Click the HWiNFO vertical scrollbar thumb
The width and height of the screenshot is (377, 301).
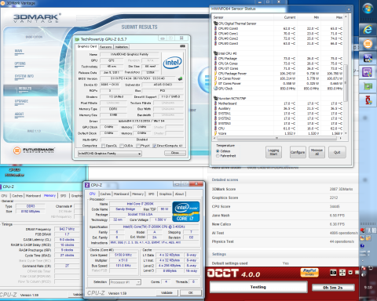coord(346,83)
